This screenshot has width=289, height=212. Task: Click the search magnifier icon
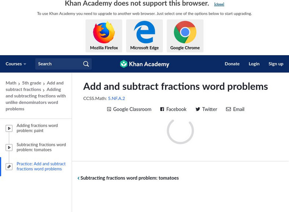click(x=86, y=64)
